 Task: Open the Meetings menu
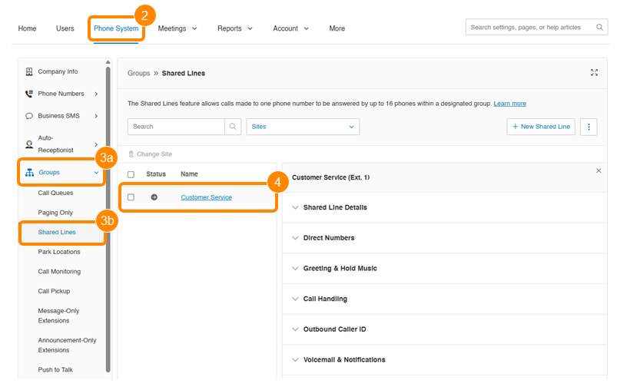(177, 28)
